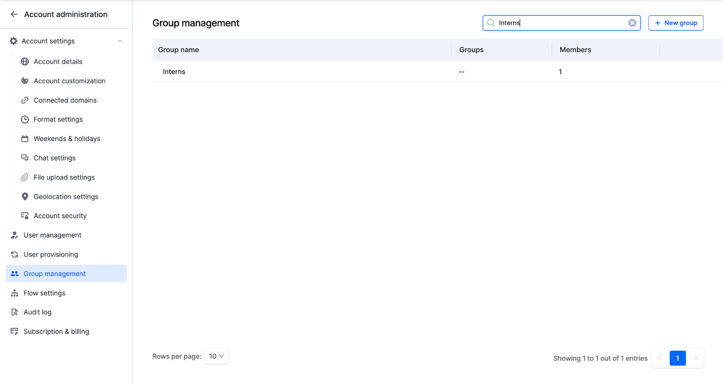Click the Group management page heading

point(196,23)
